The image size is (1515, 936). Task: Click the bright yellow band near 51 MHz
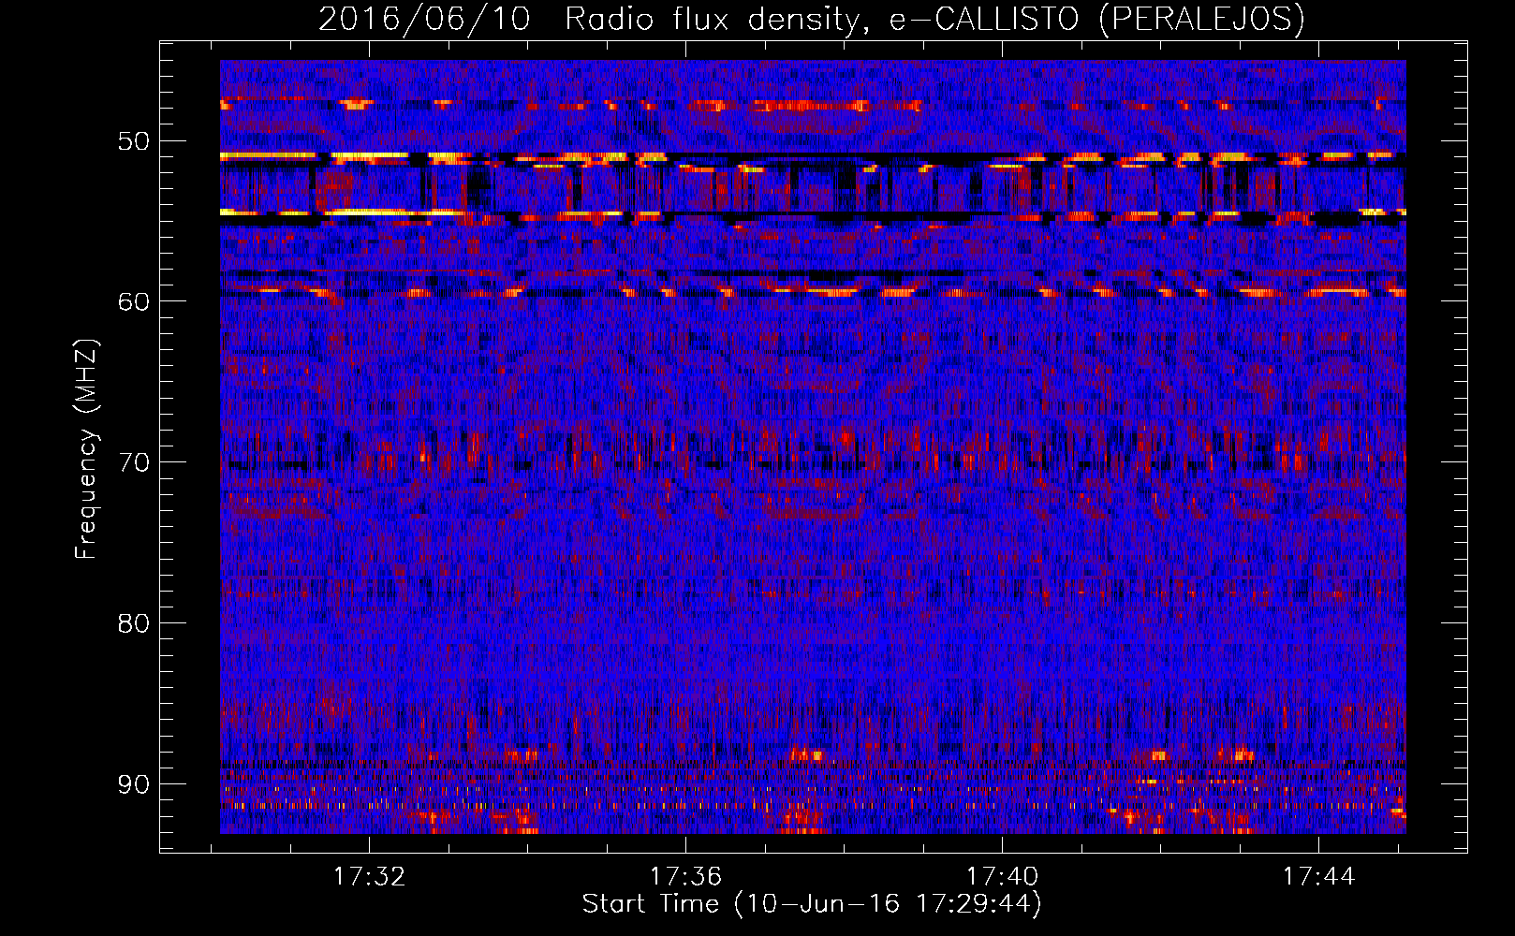(365, 155)
